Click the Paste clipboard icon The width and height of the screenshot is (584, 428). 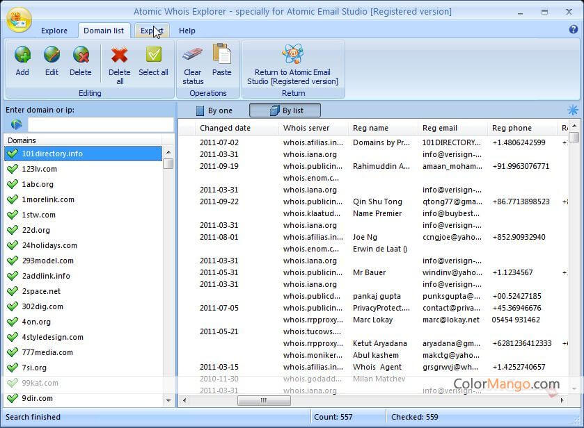222,56
